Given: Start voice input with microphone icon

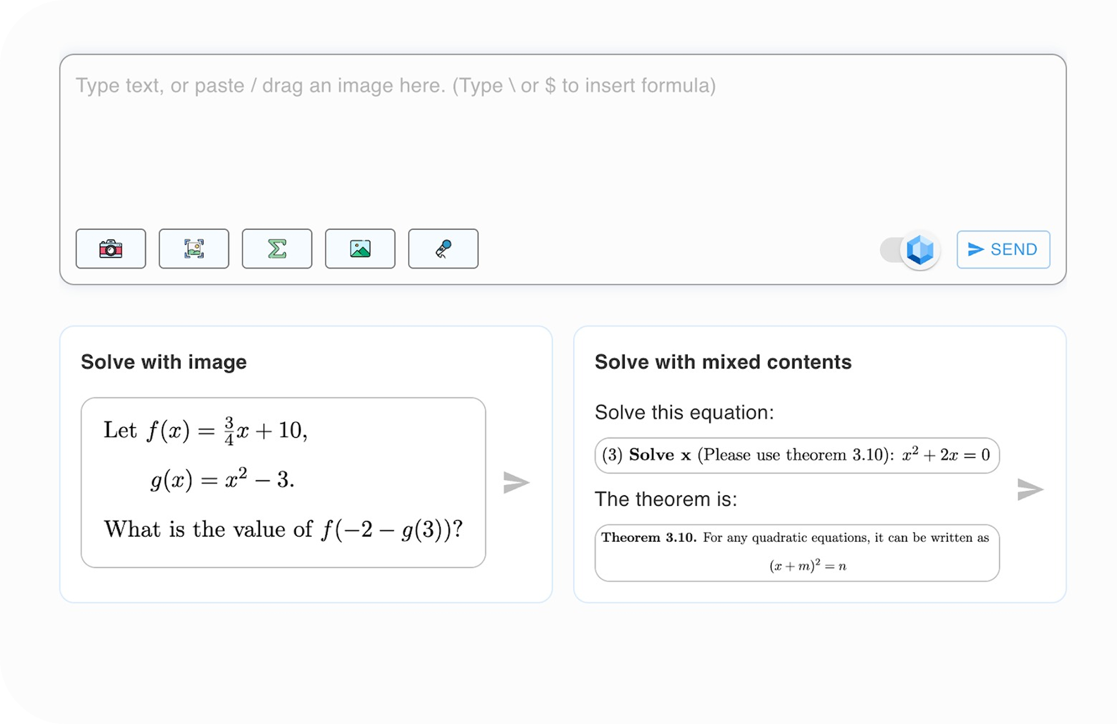Looking at the screenshot, I should pos(443,249).
